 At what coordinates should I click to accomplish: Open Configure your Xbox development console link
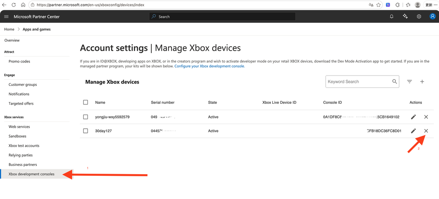pos(210,66)
